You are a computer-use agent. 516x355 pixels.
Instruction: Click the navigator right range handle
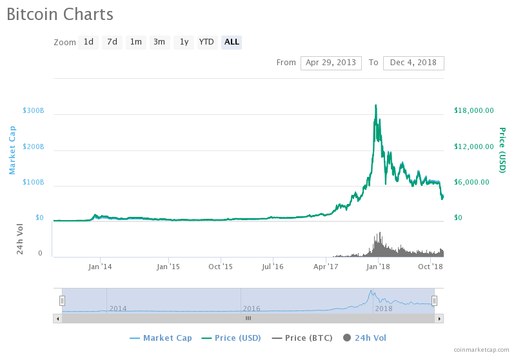point(434,301)
